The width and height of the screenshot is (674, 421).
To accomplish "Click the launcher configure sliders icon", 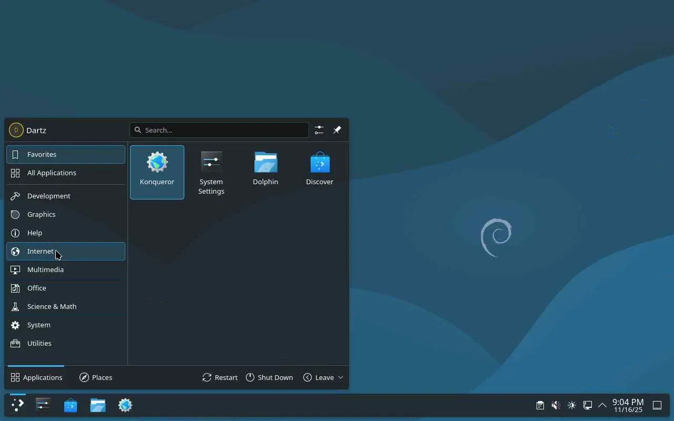I will 319,130.
